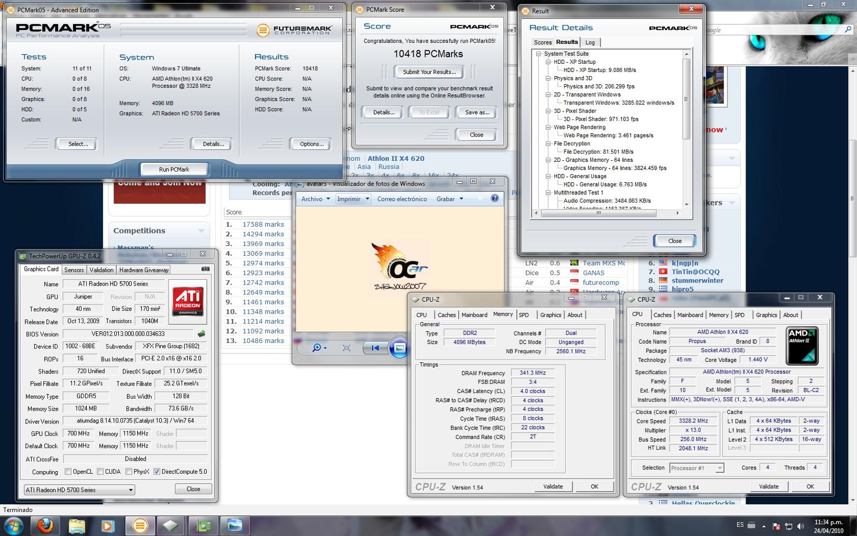Click the GPU-Z screenshot camera icon
Viewport: 857px width, 536px height.
tap(205, 269)
